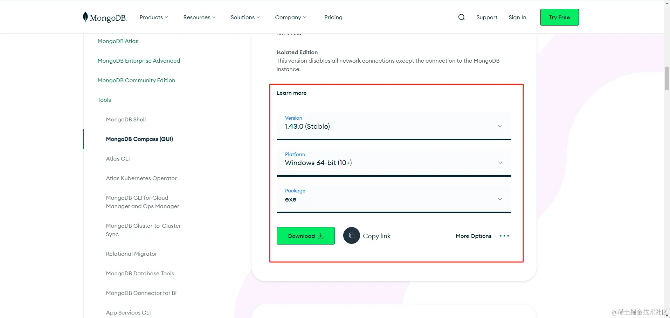Select MongoDB Community Edition in sidebar
This screenshot has height=318, width=670.
point(136,80)
